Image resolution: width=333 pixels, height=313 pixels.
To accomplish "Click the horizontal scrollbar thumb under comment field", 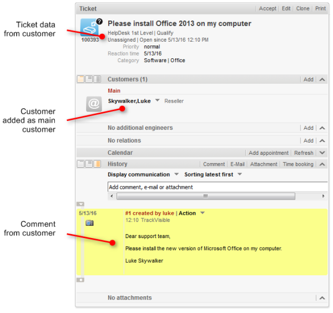I will [x=206, y=196].
